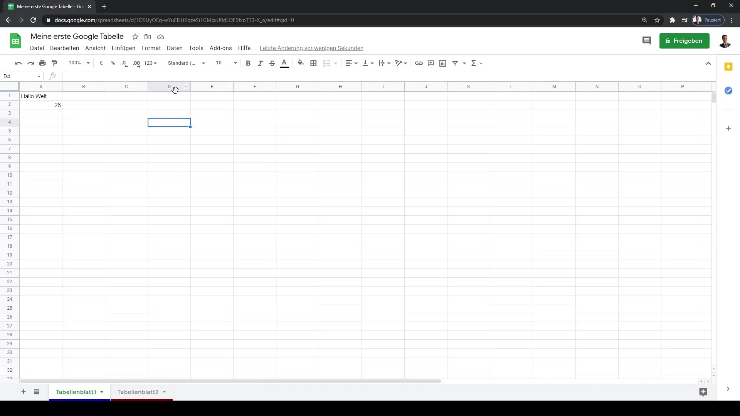
Task: Toggle the redo icon
Action: pos(30,63)
